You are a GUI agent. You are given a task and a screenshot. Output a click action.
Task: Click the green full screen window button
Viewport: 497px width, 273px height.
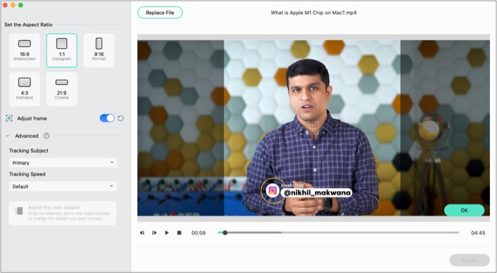[x=21, y=5]
